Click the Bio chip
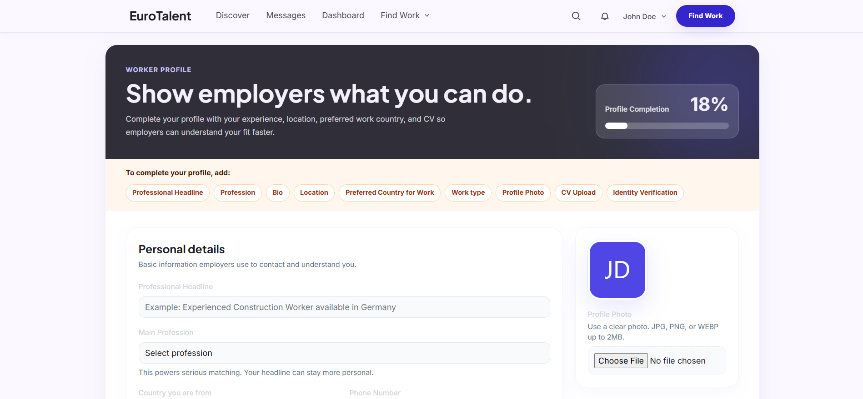863x399 pixels. pyautogui.click(x=278, y=192)
